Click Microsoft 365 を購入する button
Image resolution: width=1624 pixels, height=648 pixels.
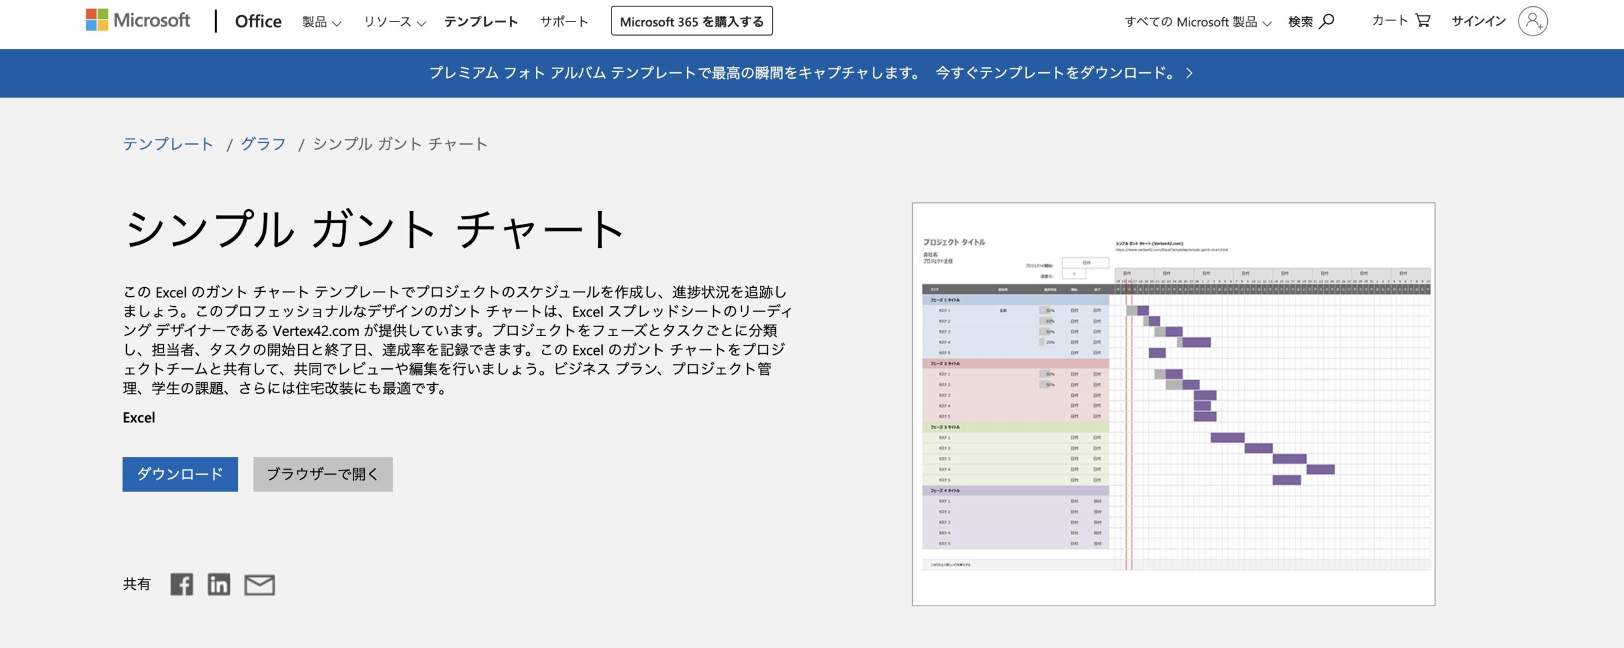pos(691,21)
